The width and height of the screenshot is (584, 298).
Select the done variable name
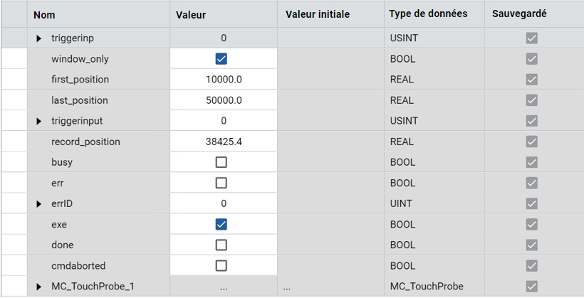[63, 245]
